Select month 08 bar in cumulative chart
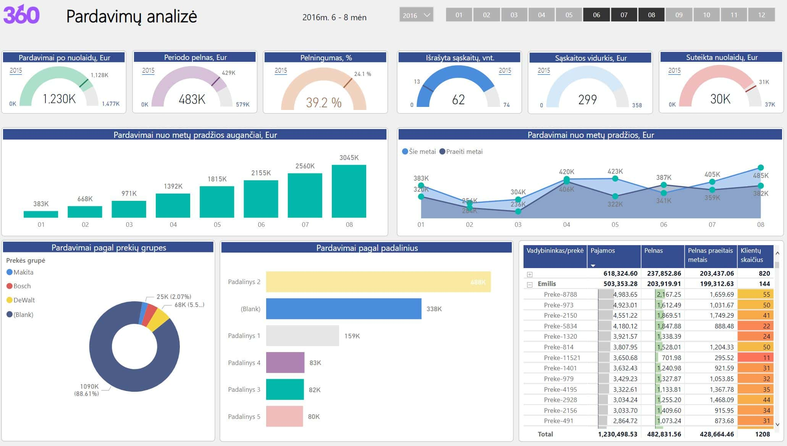The image size is (787, 446). [x=349, y=191]
